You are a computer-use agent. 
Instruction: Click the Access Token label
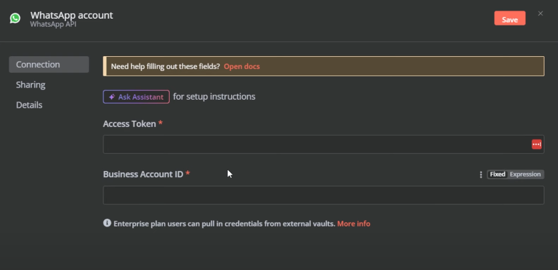[x=129, y=124]
